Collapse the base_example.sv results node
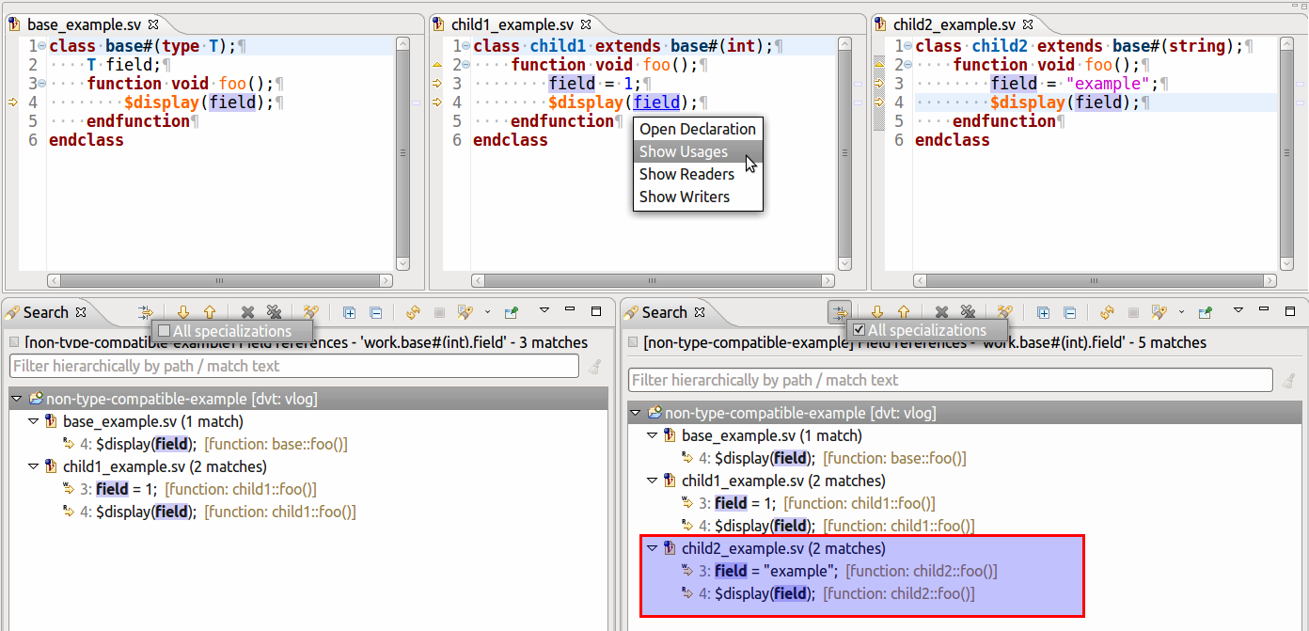This screenshot has width=1309, height=631. click(x=32, y=421)
